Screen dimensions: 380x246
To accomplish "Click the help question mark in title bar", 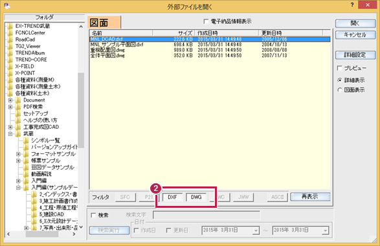I will [352, 5].
